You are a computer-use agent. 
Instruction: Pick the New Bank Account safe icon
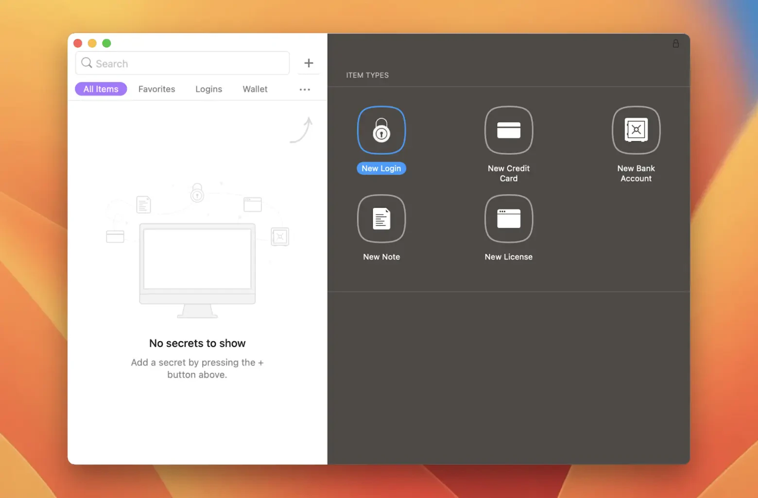click(x=636, y=130)
